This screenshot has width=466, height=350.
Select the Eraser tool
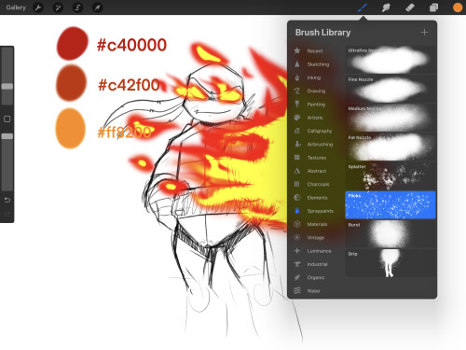(410, 7)
